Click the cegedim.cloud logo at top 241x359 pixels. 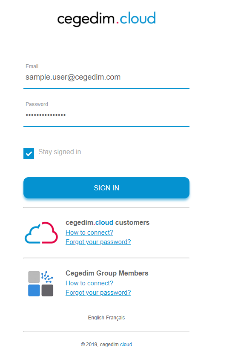click(x=106, y=19)
